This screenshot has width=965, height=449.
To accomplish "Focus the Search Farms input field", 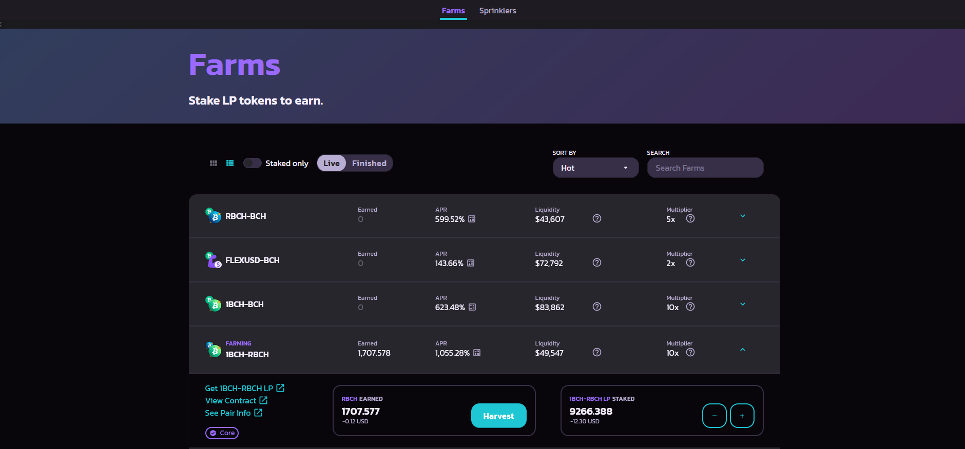I will (705, 168).
